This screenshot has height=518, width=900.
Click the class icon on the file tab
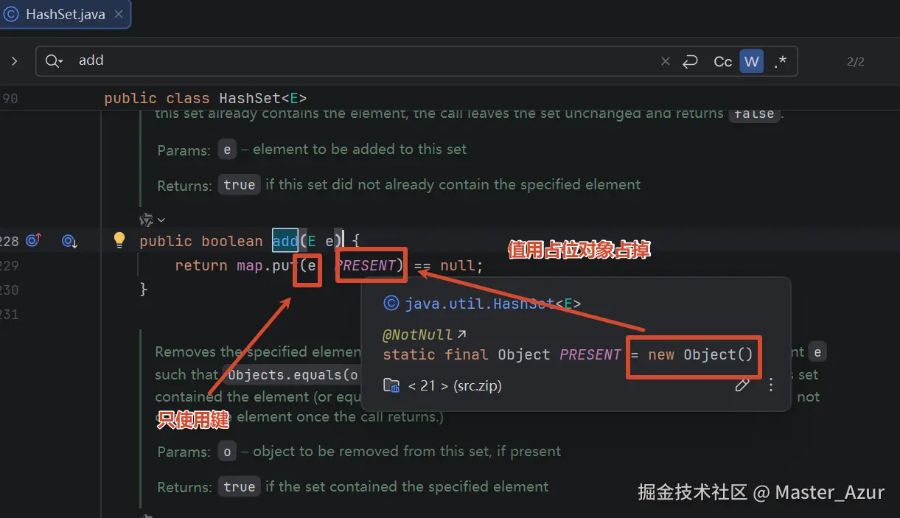pyautogui.click(x=12, y=14)
